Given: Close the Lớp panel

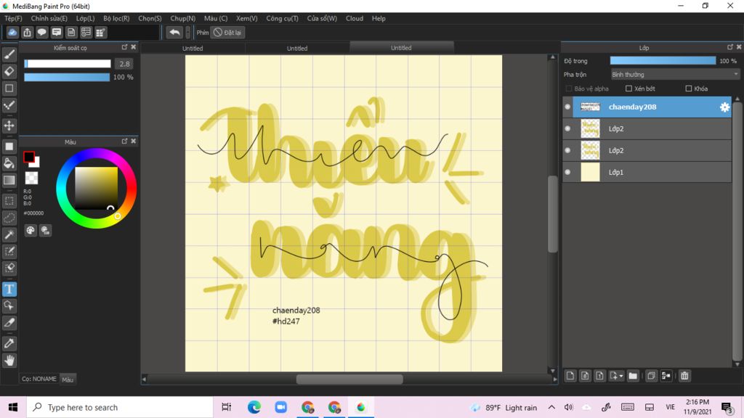Looking at the screenshot, I should coord(738,47).
